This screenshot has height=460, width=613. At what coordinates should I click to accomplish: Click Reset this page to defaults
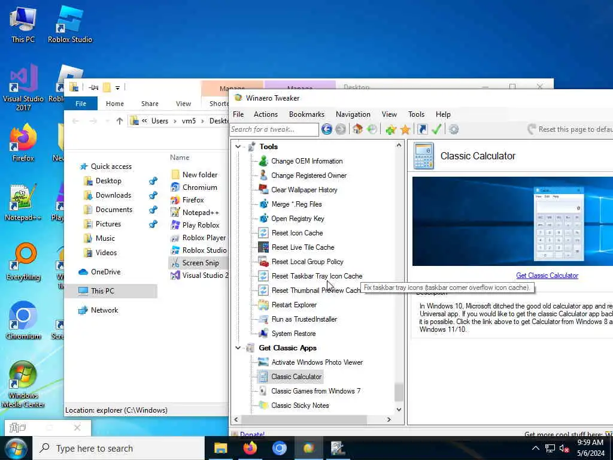tap(570, 129)
